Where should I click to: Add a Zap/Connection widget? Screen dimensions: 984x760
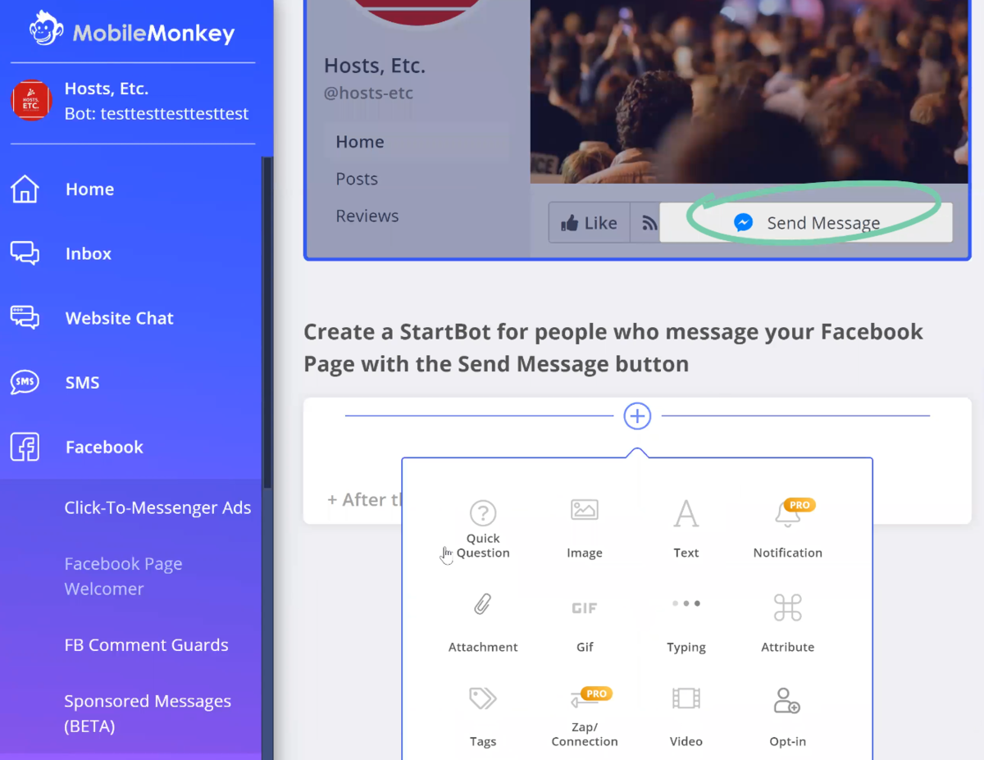[585, 717]
